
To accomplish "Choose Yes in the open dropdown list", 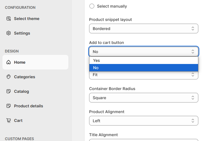I will point(144,60).
